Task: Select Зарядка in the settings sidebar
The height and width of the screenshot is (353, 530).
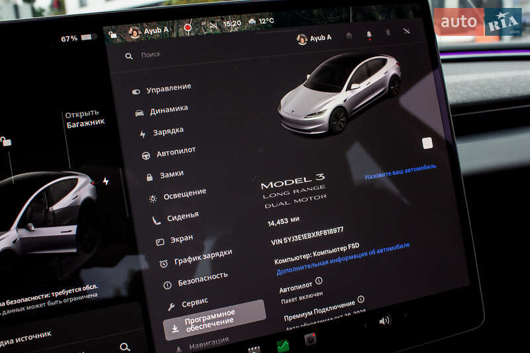Action: (168, 131)
